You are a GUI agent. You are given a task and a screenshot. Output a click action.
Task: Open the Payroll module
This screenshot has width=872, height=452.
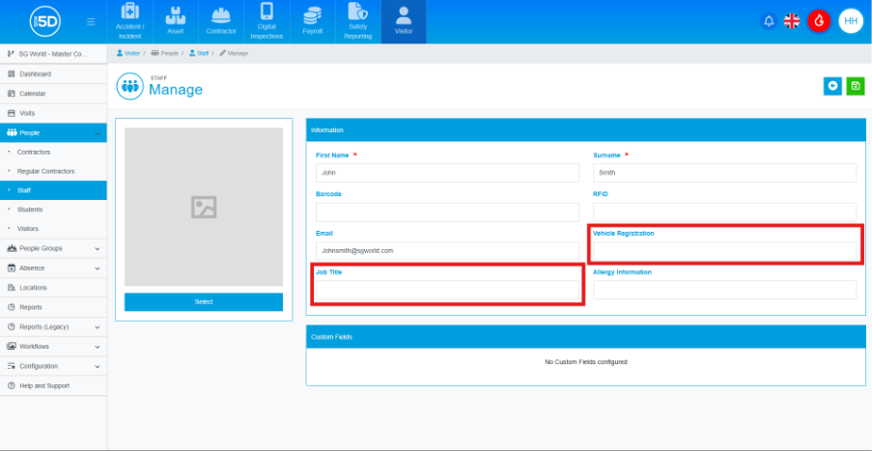point(313,21)
